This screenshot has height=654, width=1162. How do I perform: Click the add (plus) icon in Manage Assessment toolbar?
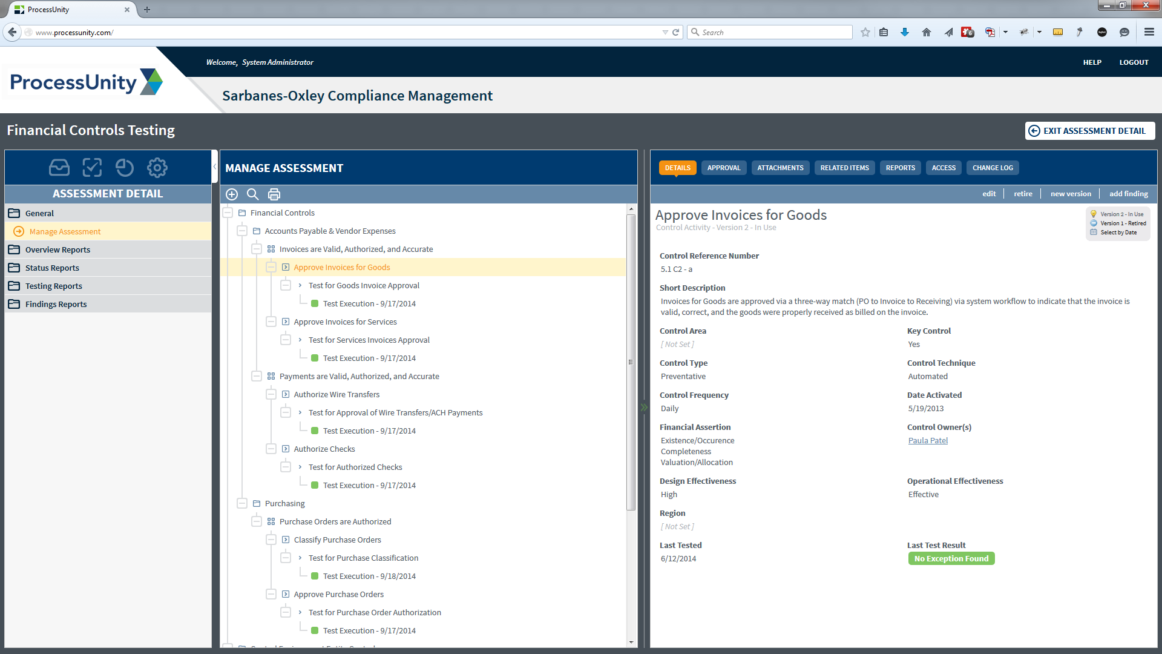[232, 194]
